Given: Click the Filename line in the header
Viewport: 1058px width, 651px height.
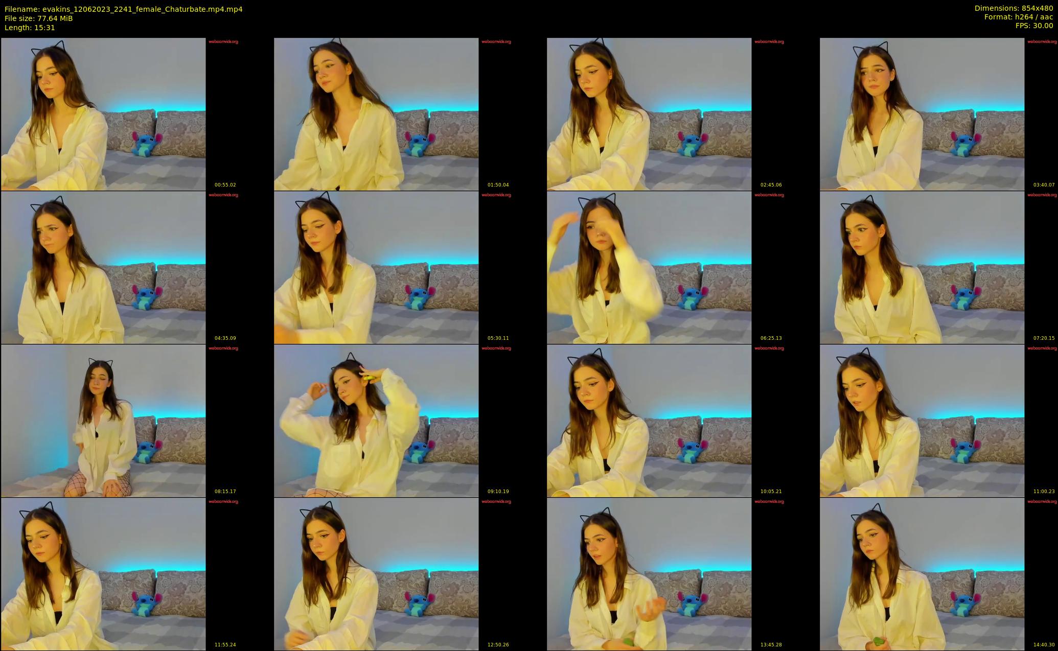Looking at the screenshot, I should pyautogui.click(x=124, y=9).
